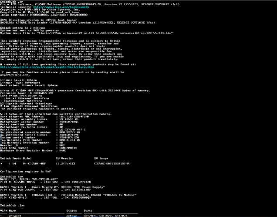This screenshot has width=277, height=217.
Task: Click 'A summary of U.S. laws governing' line
Action: point(68,64)
